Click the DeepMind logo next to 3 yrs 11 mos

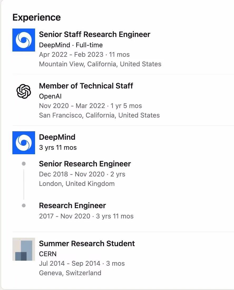(x=24, y=143)
